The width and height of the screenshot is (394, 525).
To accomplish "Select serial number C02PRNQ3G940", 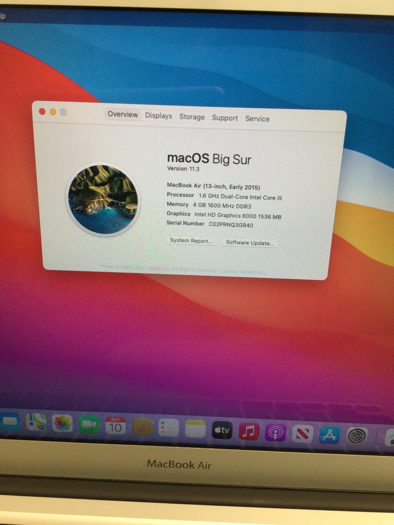I will click(231, 225).
